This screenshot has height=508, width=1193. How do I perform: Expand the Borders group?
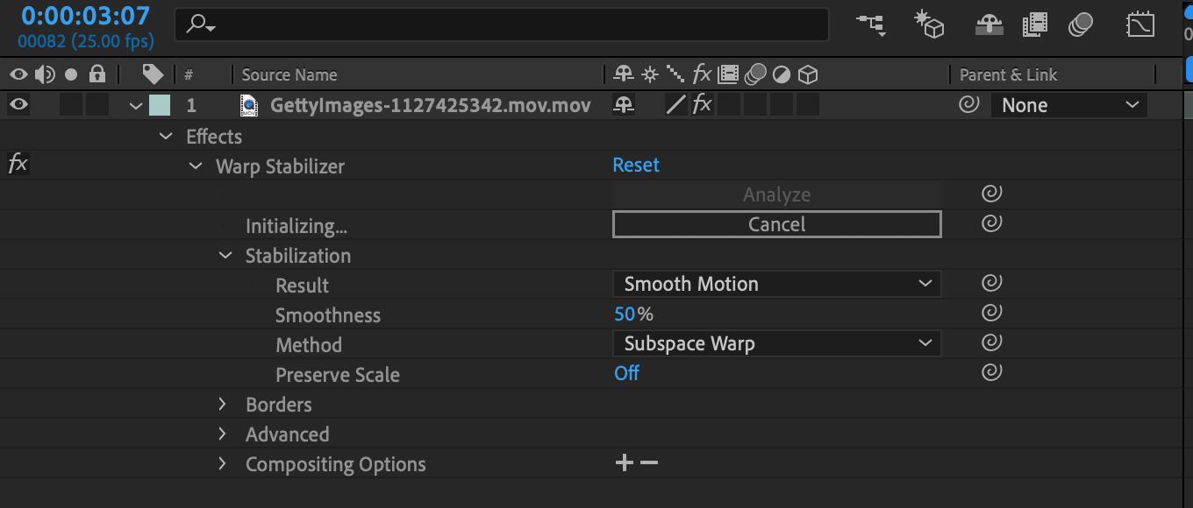pyautogui.click(x=222, y=404)
